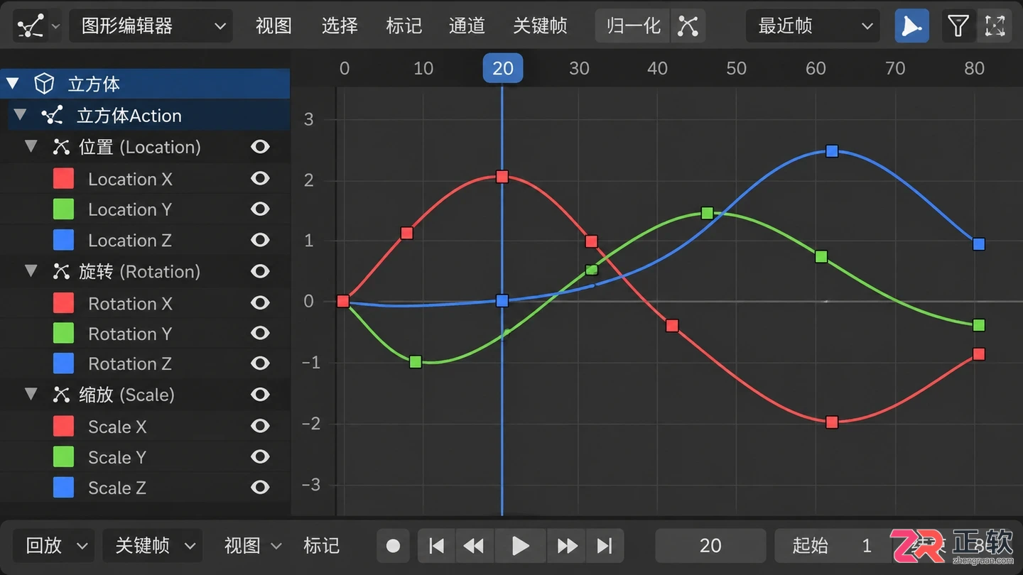Toggle only-show-selected arrow icon

[x=911, y=26]
